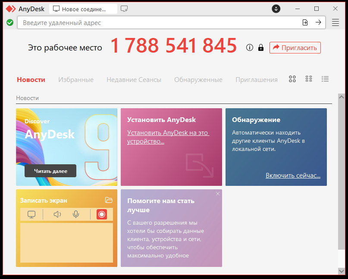Click the Пригласить button
The image size is (348, 279).
(295, 47)
